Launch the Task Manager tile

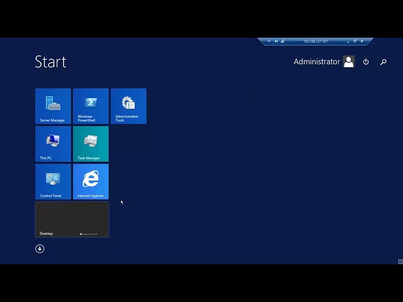tap(91, 144)
